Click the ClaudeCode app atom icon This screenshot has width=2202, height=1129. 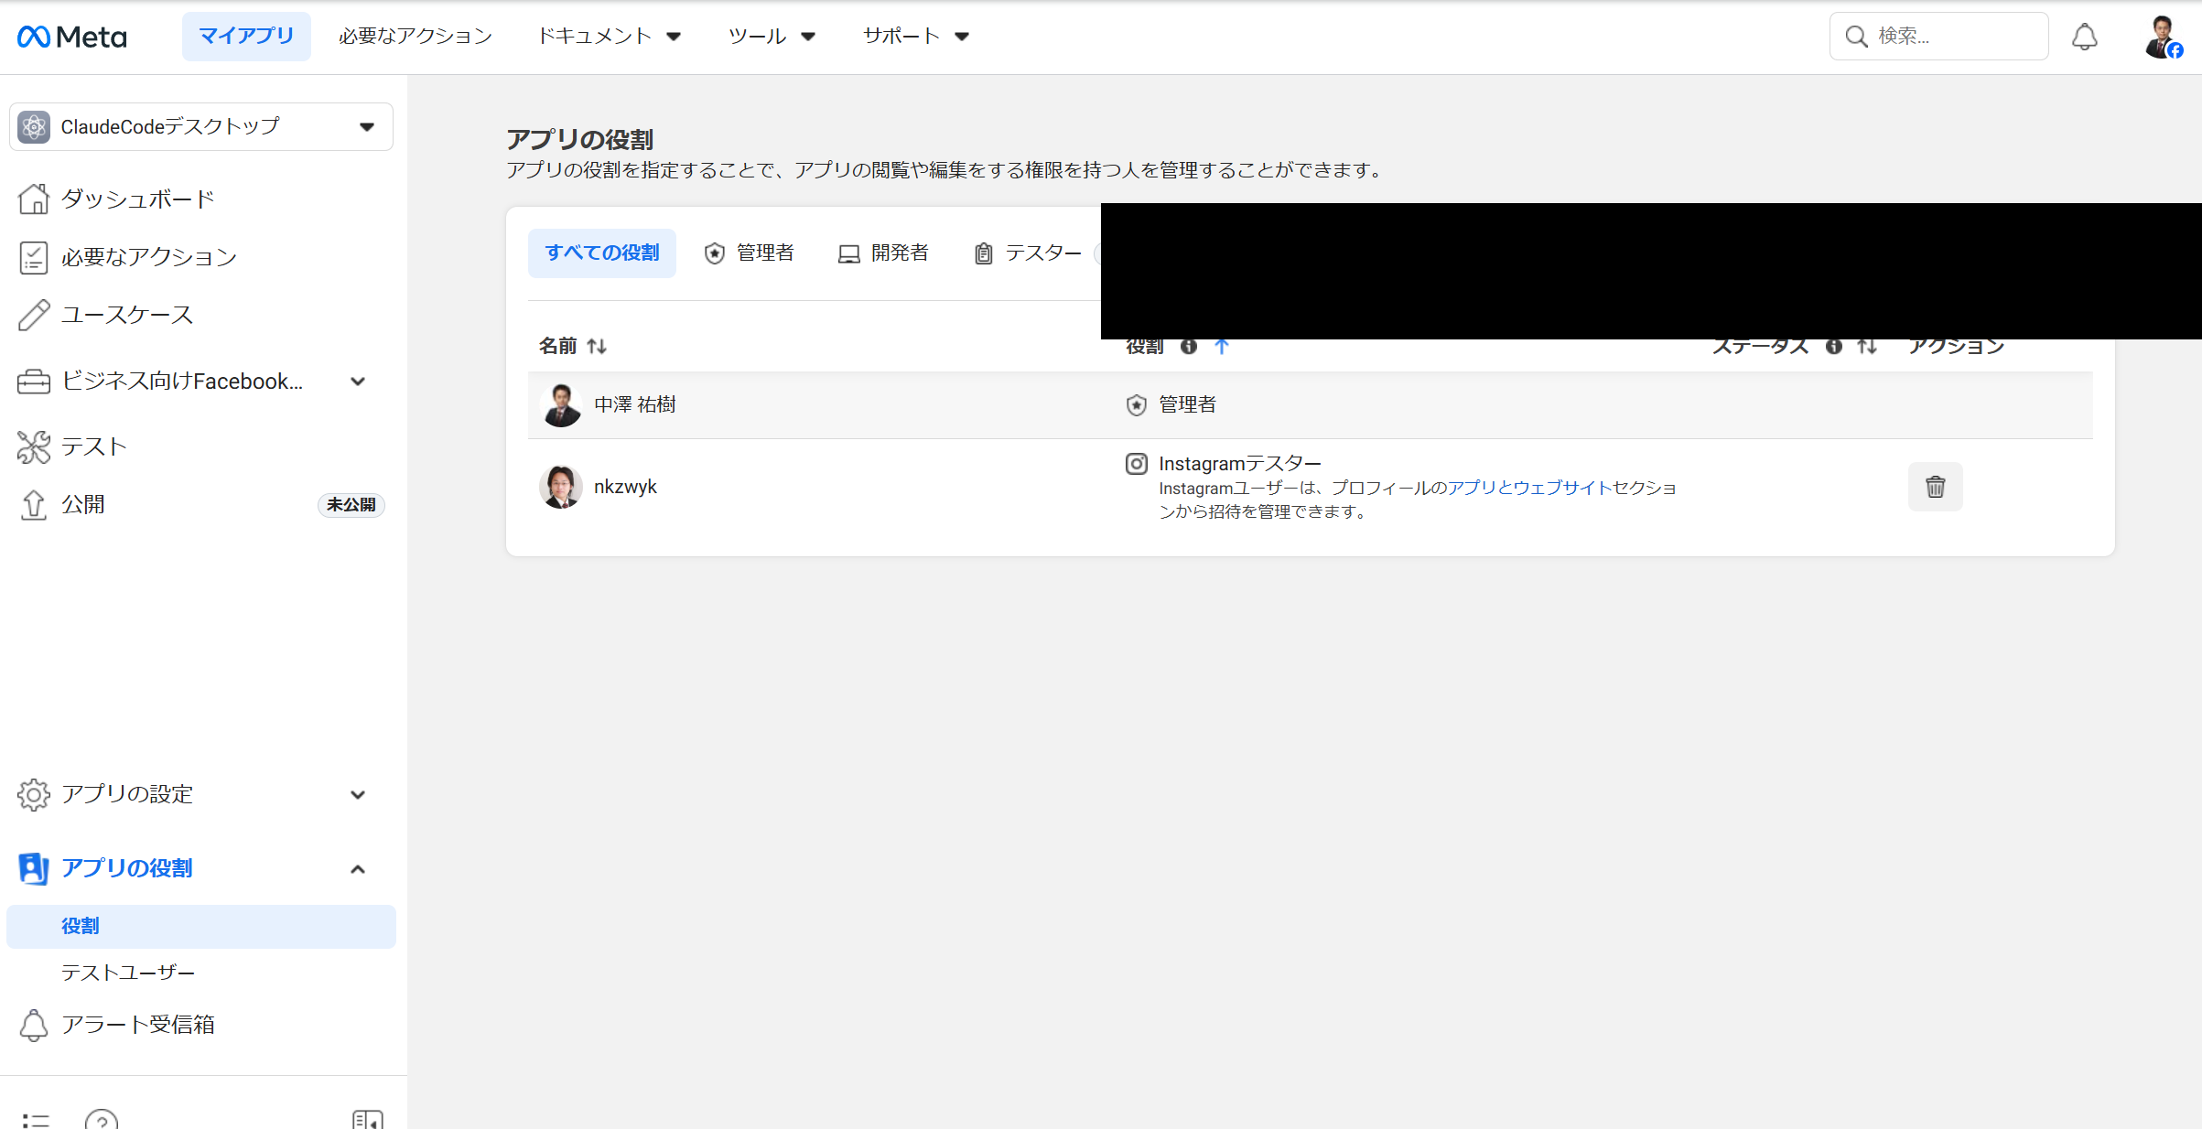(34, 126)
